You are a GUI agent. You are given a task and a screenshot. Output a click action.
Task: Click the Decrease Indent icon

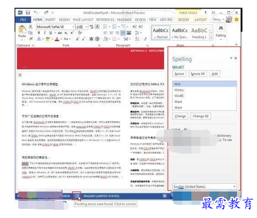(x=135, y=26)
